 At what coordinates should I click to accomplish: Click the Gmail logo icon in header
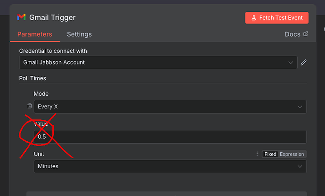tap(22, 17)
